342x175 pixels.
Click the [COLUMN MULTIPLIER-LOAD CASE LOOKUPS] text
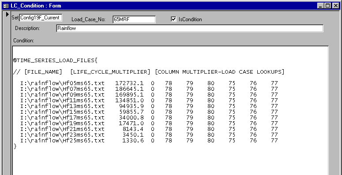tap(220, 72)
